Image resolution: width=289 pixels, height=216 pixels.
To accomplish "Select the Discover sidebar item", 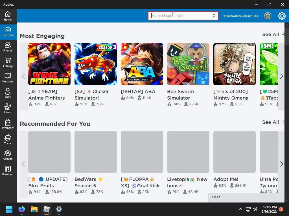I will (8, 32).
